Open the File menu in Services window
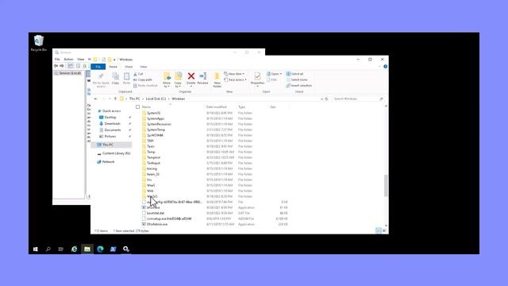The image size is (508, 286). coord(57,60)
